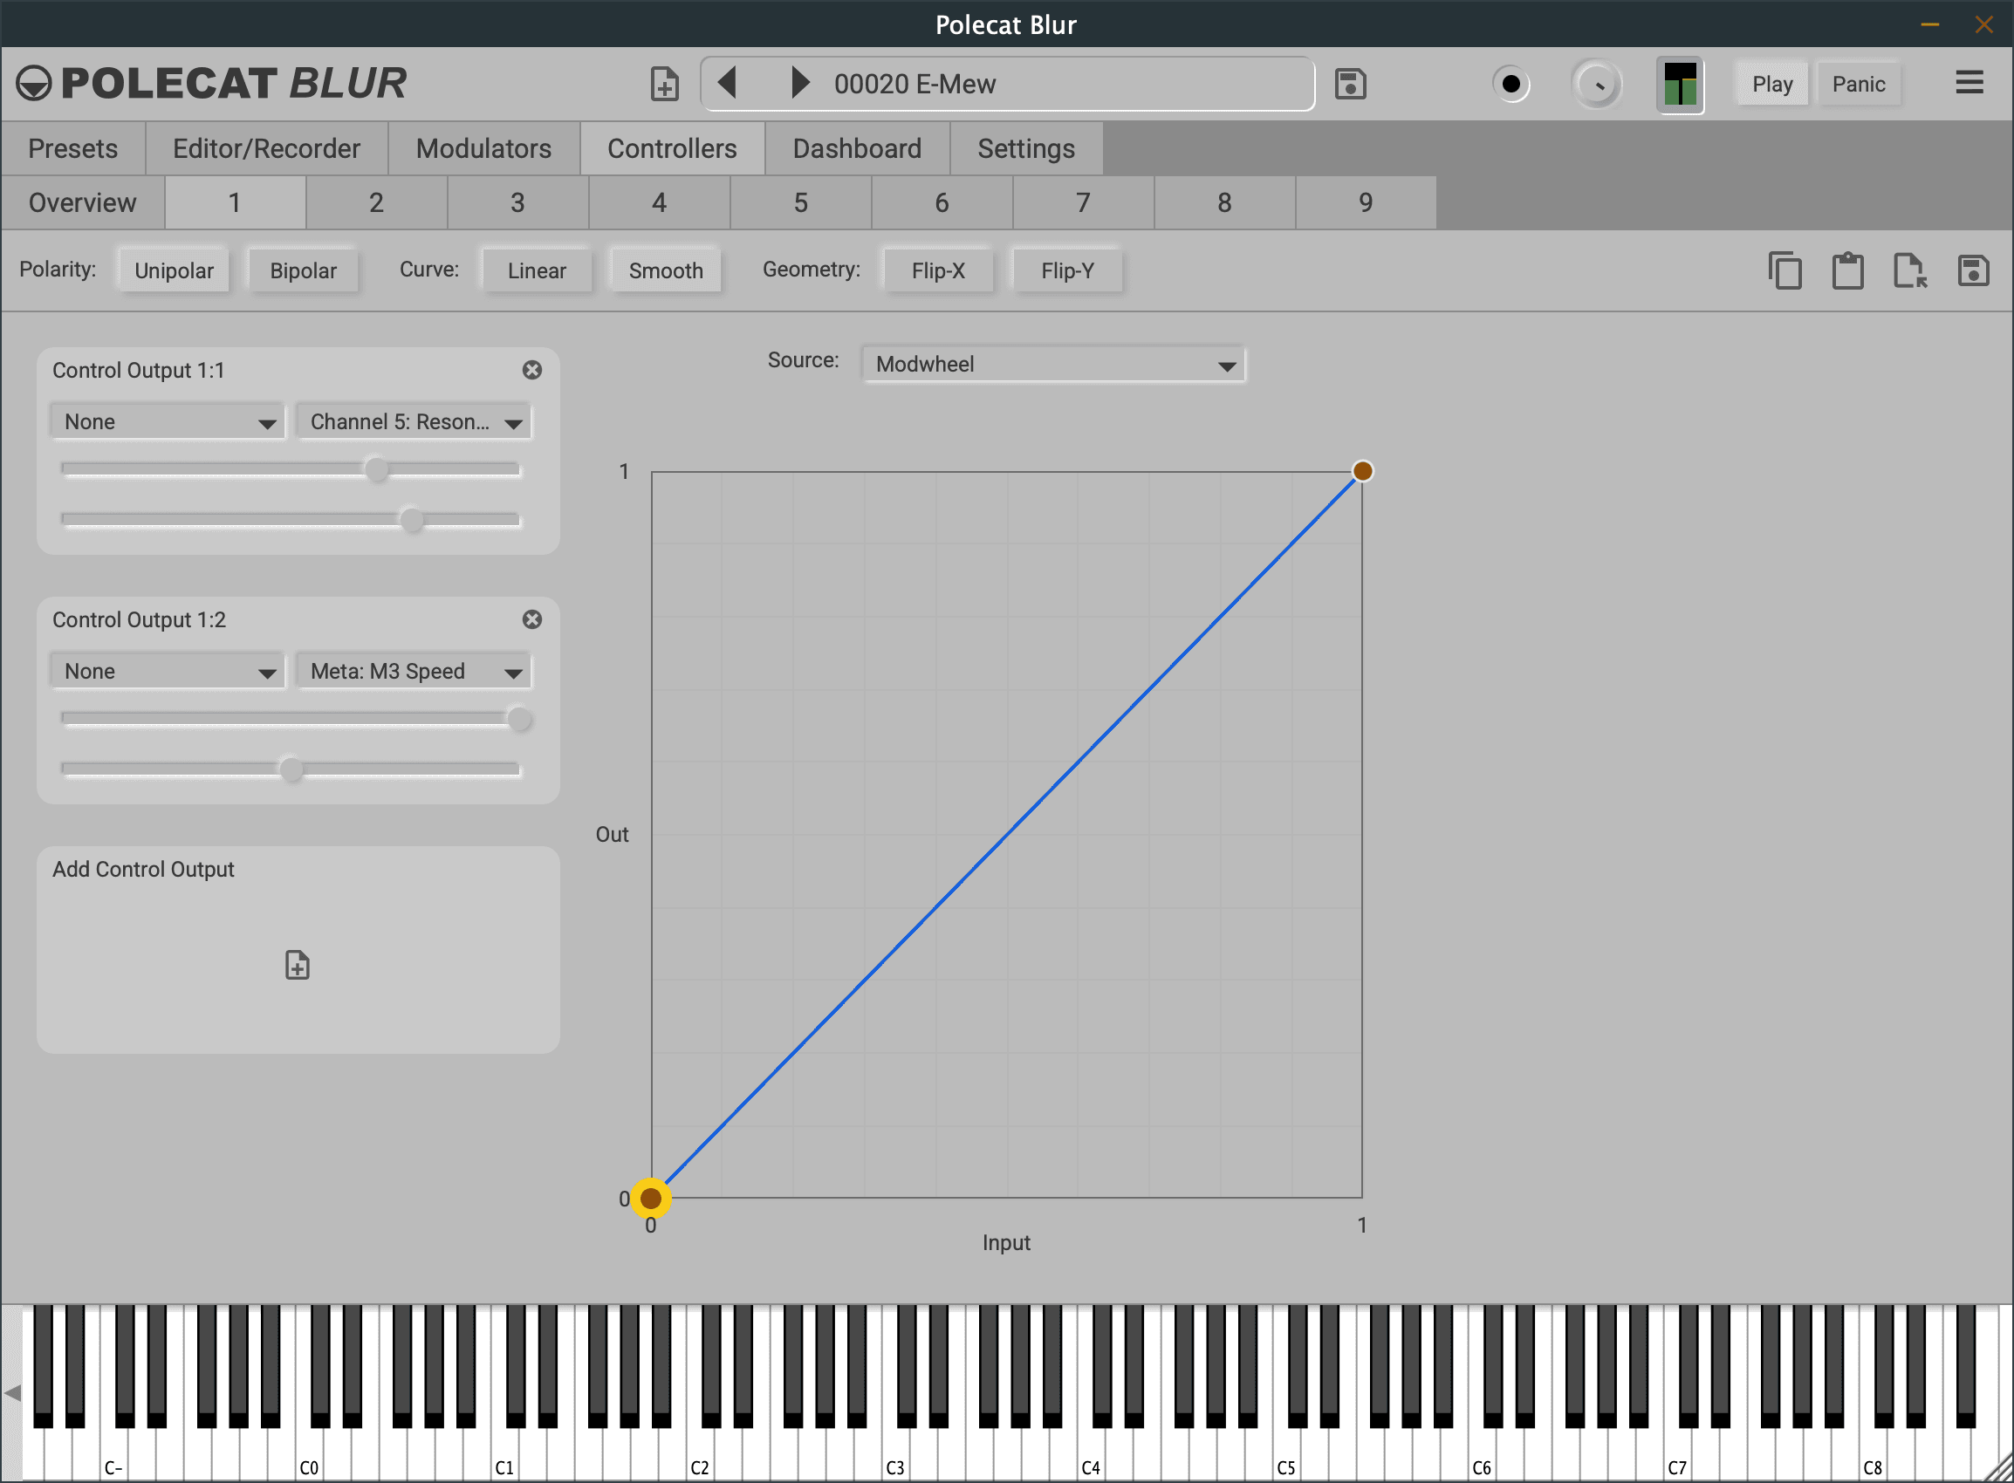
Task: Open the Meta: M3 Speed dropdown
Action: [414, 672]
